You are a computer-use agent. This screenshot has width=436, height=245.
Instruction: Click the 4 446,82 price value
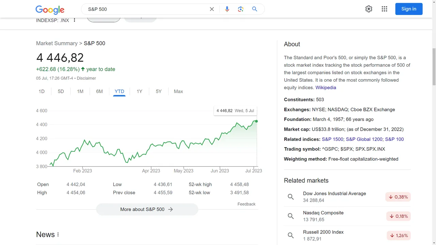pyautogui.click(x=60, y=58)
